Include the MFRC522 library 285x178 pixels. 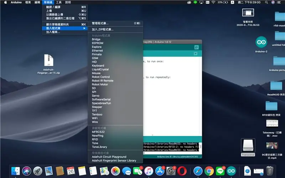point(115,132)
